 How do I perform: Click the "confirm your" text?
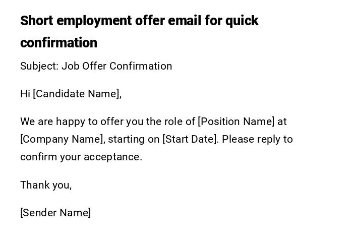tap(50, 157)
